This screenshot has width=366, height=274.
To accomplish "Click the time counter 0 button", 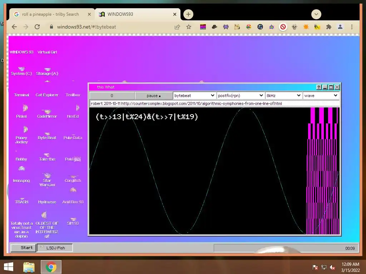I will pos(112,96).
